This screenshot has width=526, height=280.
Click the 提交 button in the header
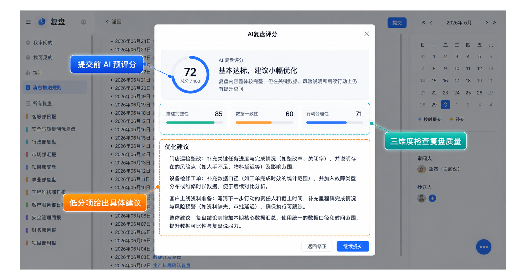pos(397,23)
